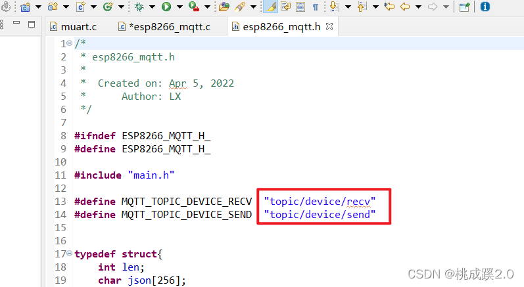The height and width of the screenshot is (287, 524).
Task: Click the "topic/device/recv" string
Action: [x=320, y=202]
